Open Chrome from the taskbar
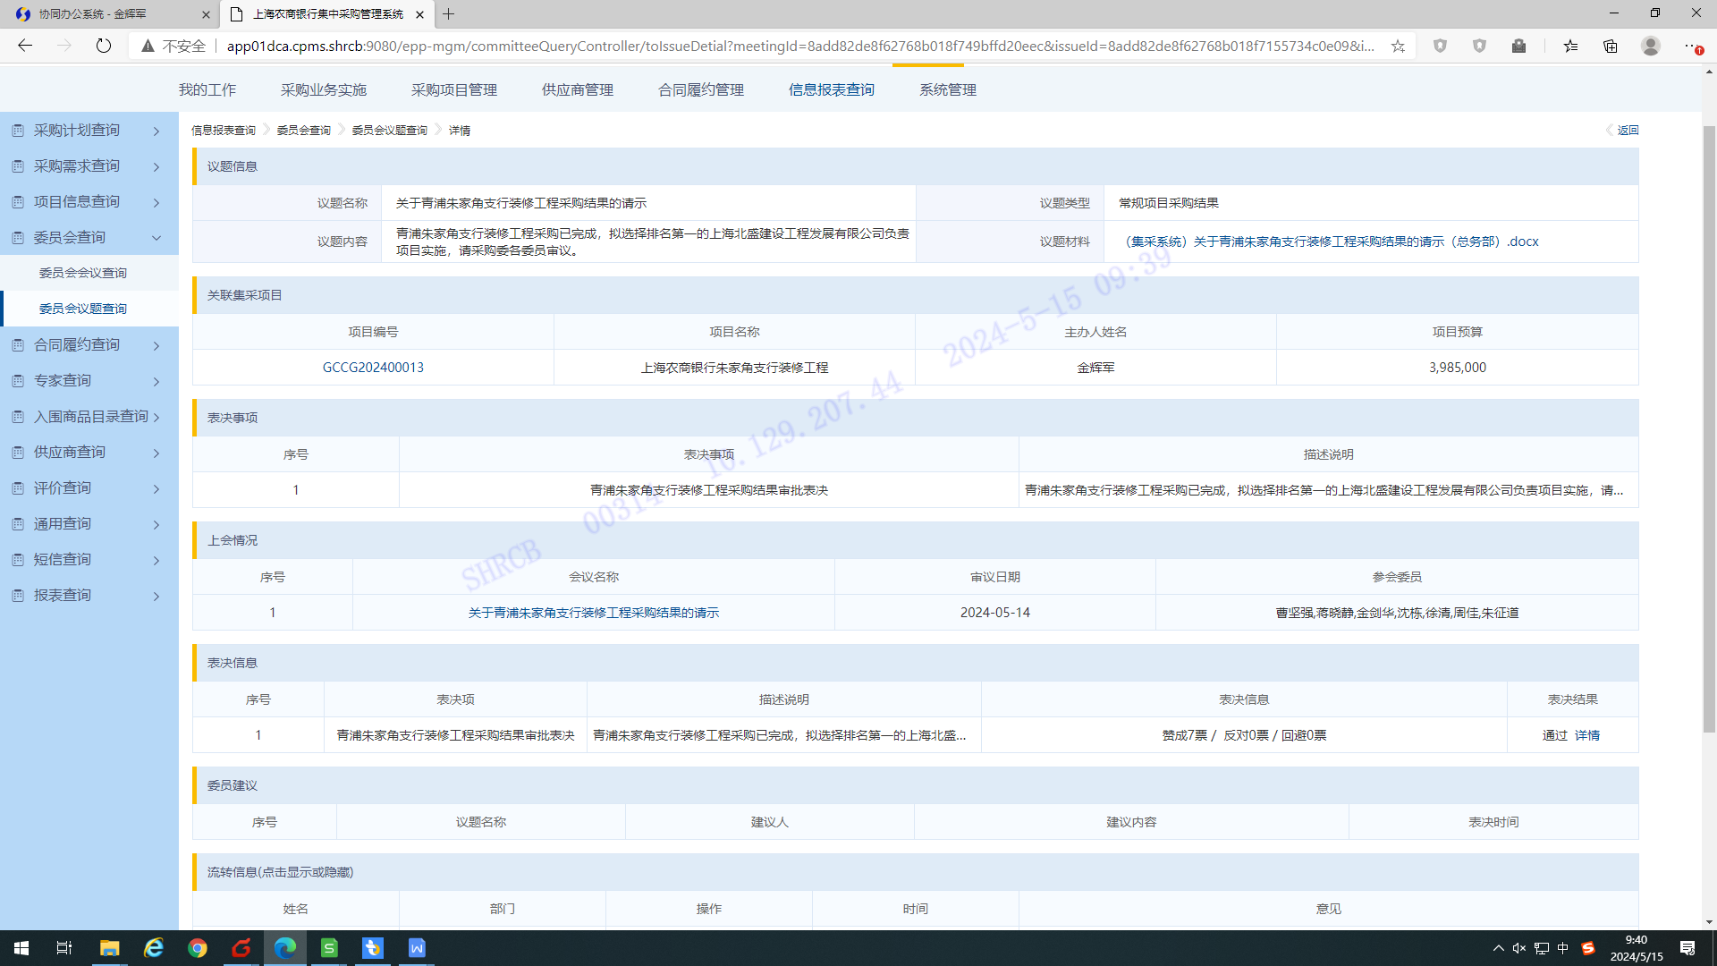 [x=198, y=948]
